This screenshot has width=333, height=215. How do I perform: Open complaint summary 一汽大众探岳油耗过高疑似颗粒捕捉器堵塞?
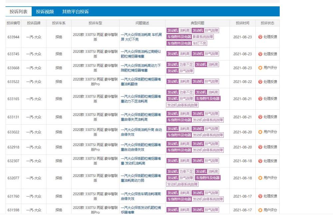point(141,54)
